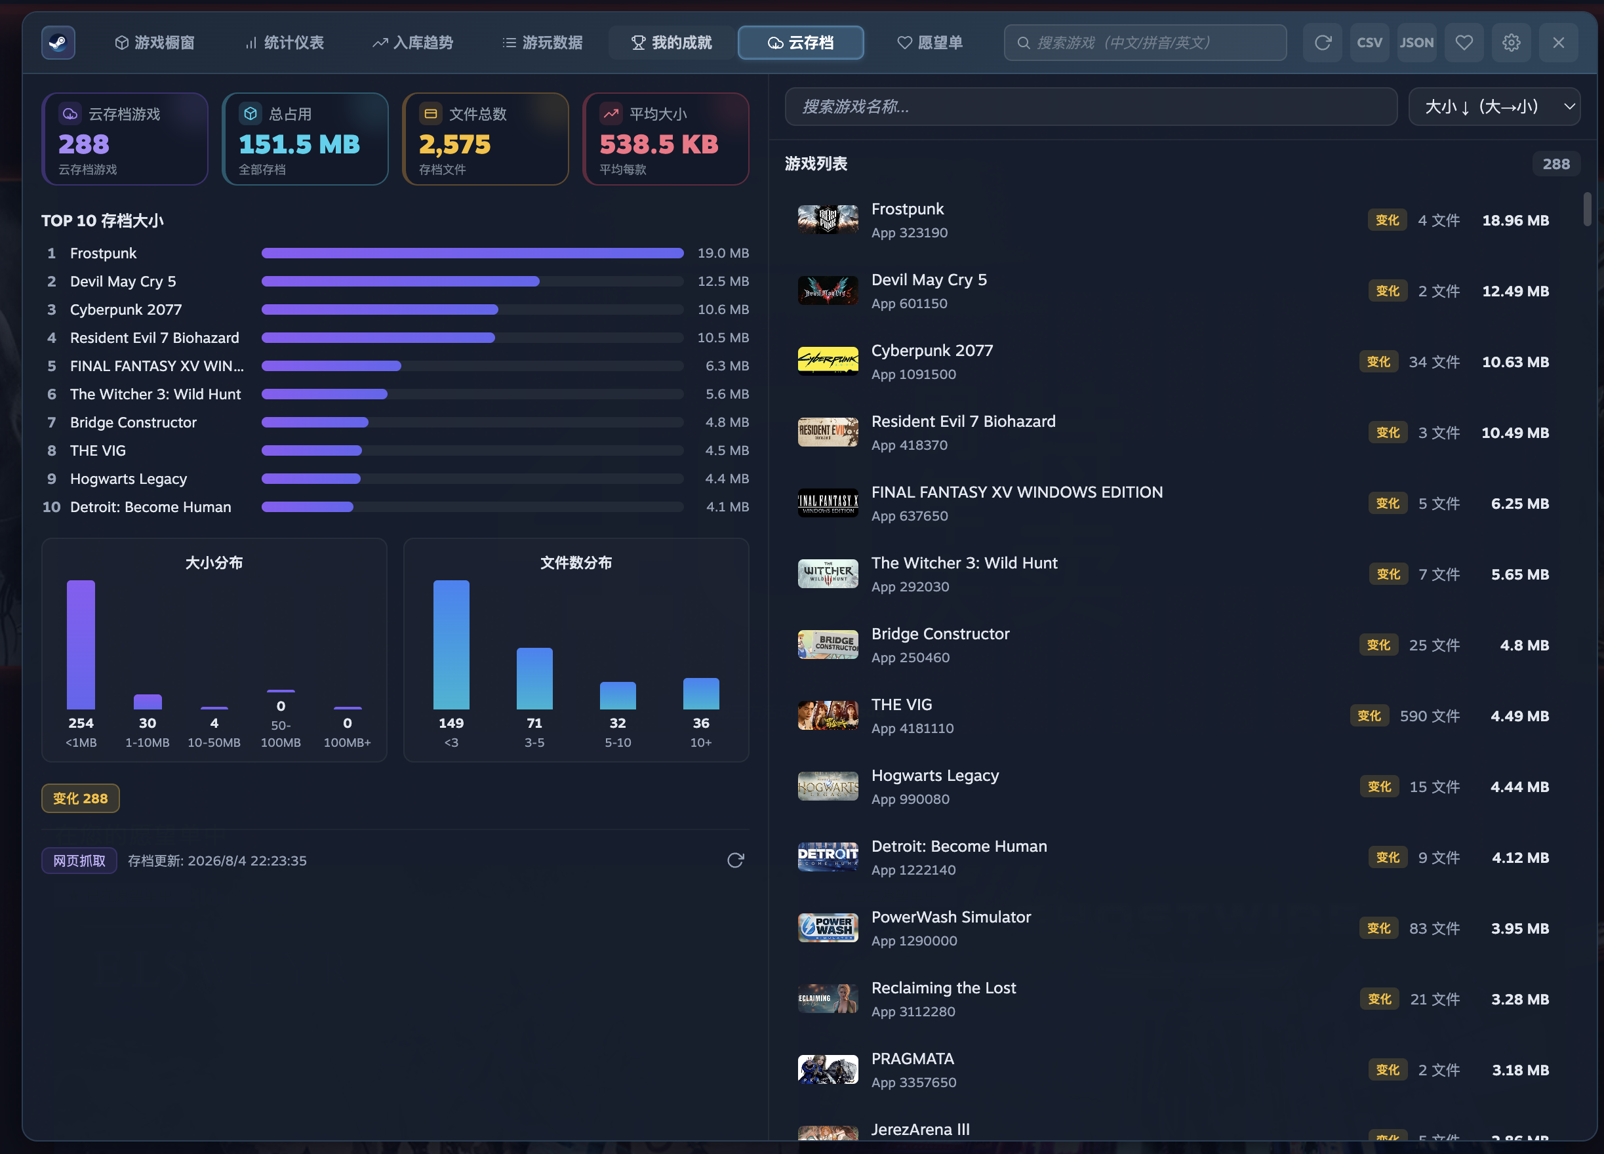1604x1154 pixels.
Task: Click the 288 count badge beside 游戏列表
Action: [1556, 163]
